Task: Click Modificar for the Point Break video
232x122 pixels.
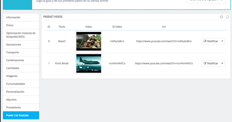Action: 211,63
